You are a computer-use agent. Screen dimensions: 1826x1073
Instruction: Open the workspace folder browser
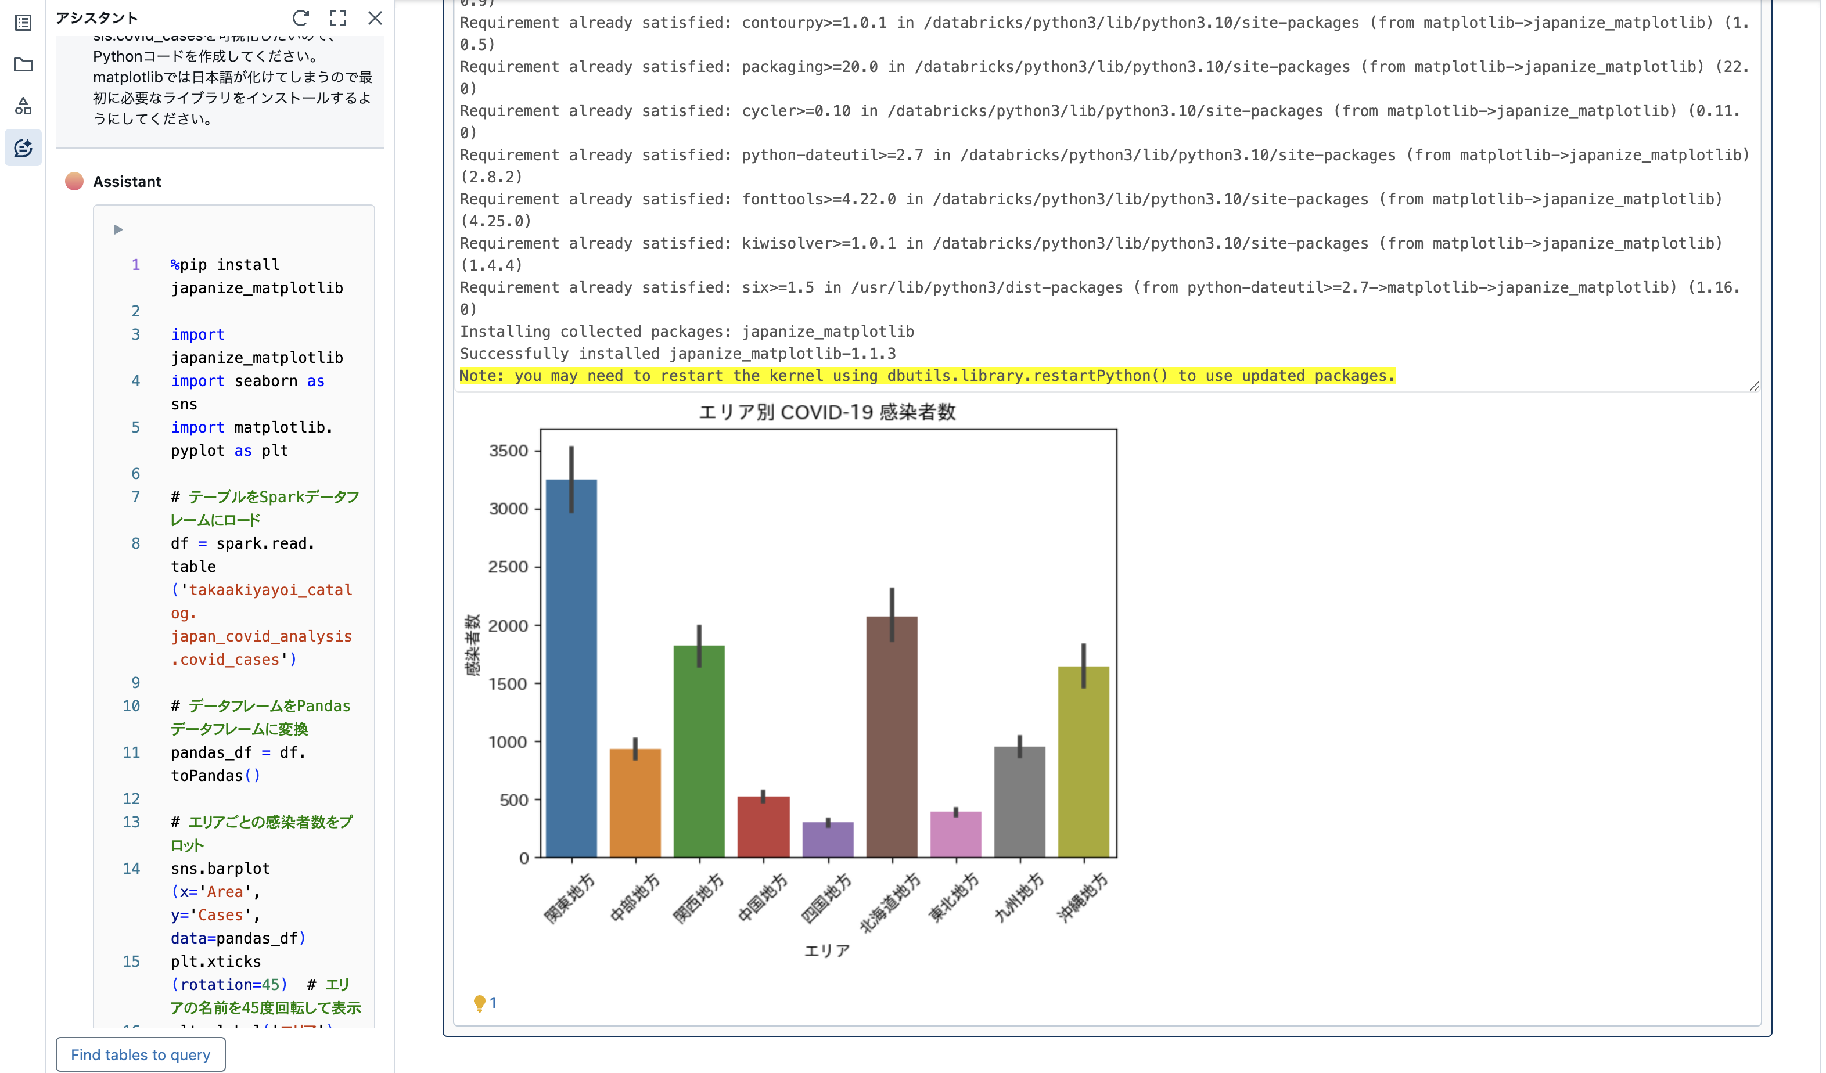24,65
